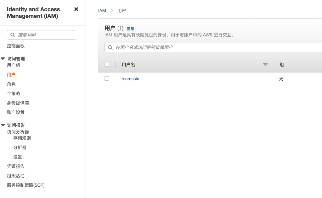
Task: Click the 无 group cell for teamssix
Action: pyautogui.click(x=281, y=79)
